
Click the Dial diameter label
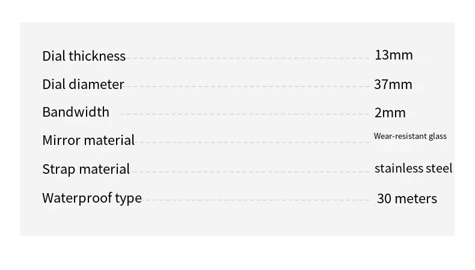(x=83, y=84)
